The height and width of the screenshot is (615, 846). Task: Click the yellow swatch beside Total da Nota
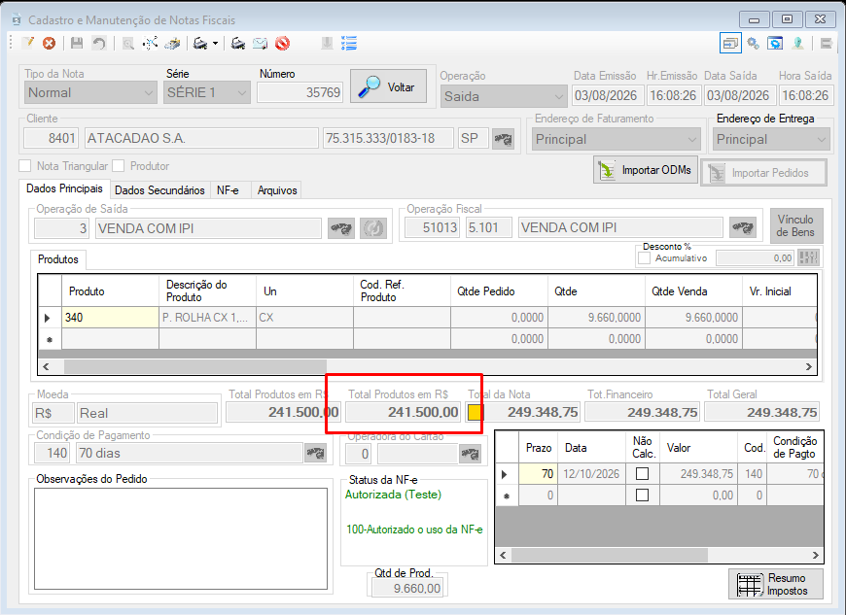click(x=475, y=412)
